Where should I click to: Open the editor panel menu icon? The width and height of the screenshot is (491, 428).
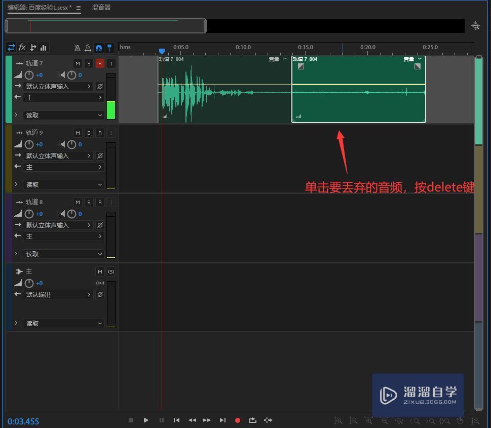78,8
